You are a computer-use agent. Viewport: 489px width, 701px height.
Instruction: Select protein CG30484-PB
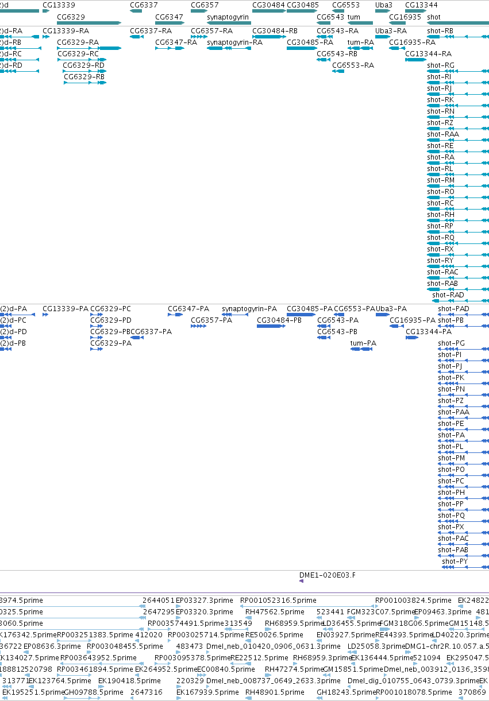[279, 320]
